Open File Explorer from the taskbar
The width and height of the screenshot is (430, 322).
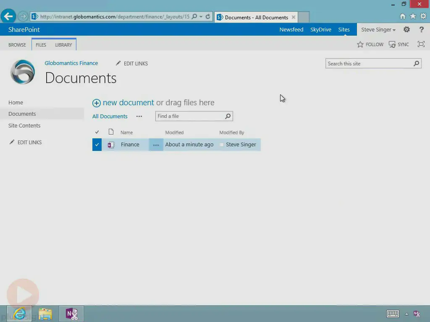[45, 314]
